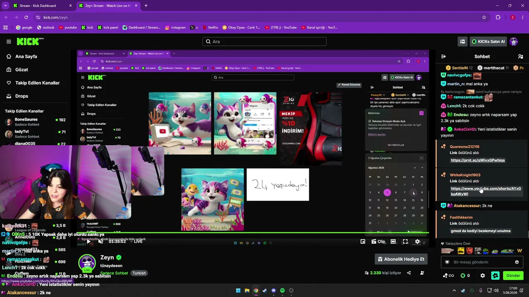Open the inbox icon beside KICKs Satın Al
529x297 pixels.
click(462, 41)
